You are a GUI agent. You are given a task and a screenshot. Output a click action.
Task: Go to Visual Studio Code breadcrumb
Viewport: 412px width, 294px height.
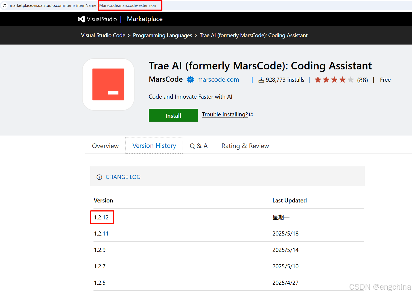[103, 35]
